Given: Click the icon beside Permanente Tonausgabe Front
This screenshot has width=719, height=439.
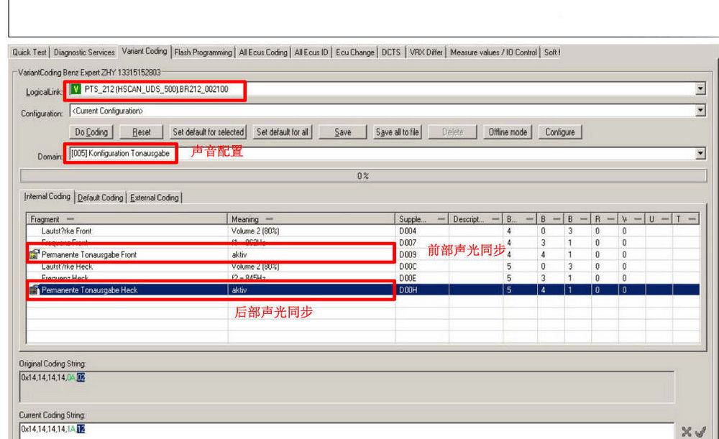Looking at the screenshot, I should (34, 254).
